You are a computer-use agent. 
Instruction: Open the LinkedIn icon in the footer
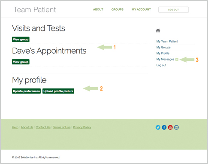click(176, 128)
